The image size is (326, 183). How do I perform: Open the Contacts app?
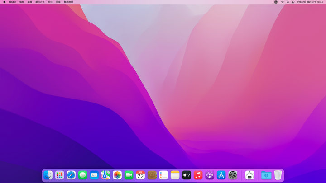coord(152,175)
